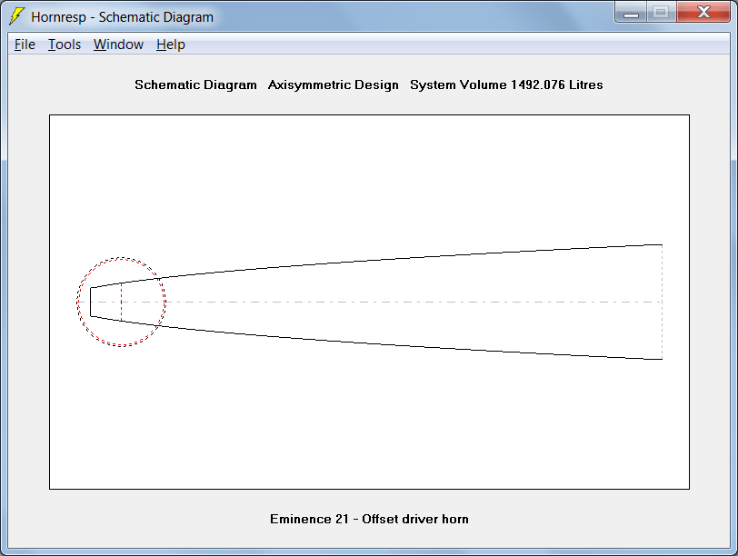Click the 'Eminence 21 - Offset driver horn' caption
Screen dimensions: 738x556
click(370, 519)
